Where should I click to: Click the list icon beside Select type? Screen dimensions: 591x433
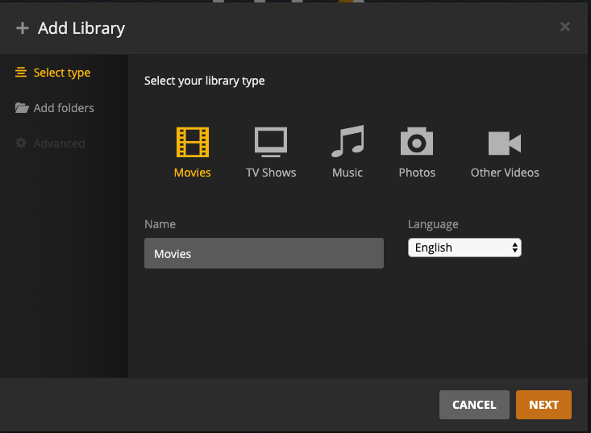[22, 73]
